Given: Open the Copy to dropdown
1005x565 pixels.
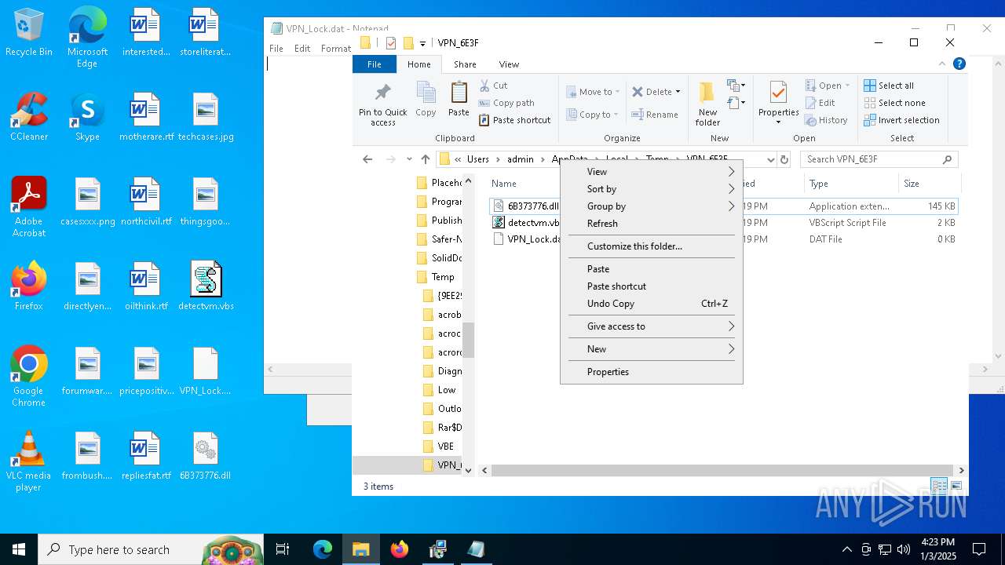Looking at the screenshot, I should pos(593,115).
